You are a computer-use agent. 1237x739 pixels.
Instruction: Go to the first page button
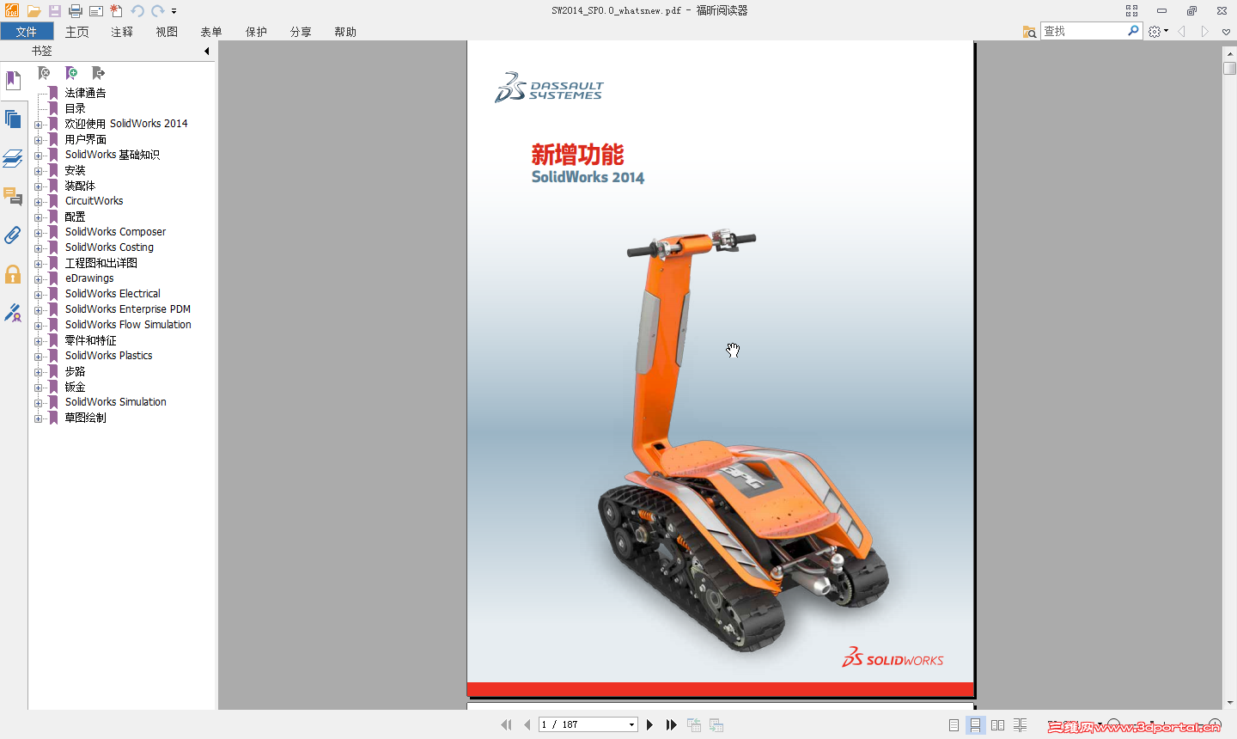(506, 725)
